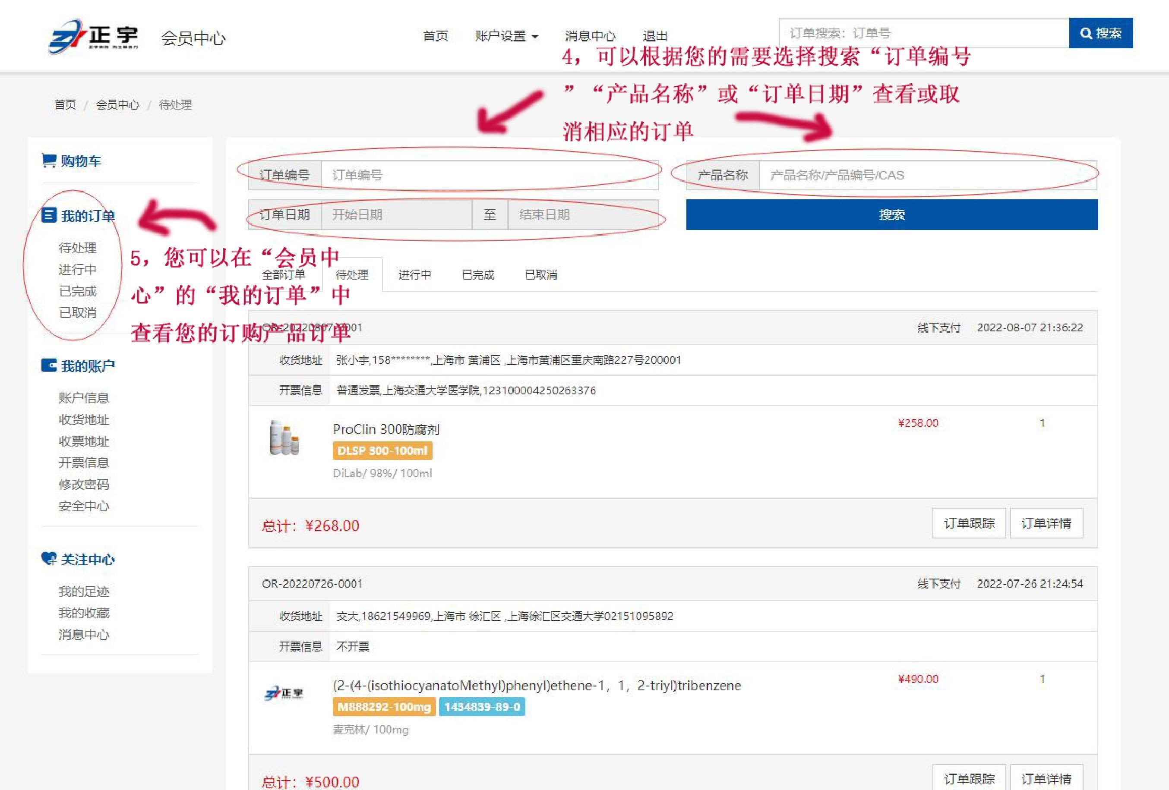Click the 订单编号 input field

click(x=490, y=175)
